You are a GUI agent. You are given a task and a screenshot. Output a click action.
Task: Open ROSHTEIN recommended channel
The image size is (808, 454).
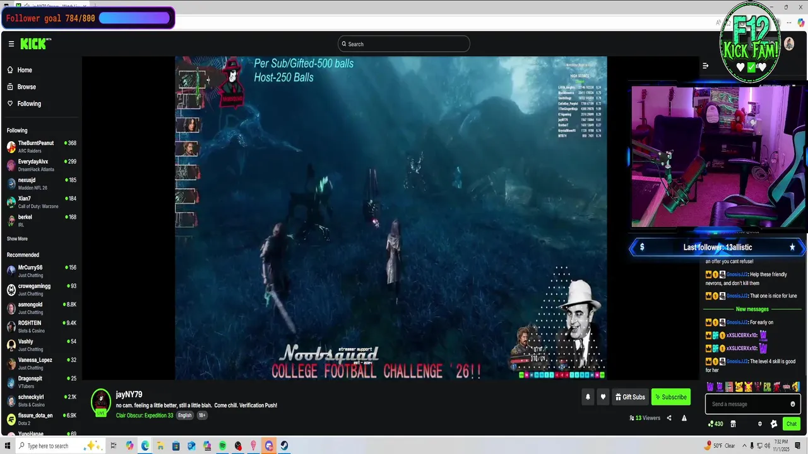(x=42, y=326)
